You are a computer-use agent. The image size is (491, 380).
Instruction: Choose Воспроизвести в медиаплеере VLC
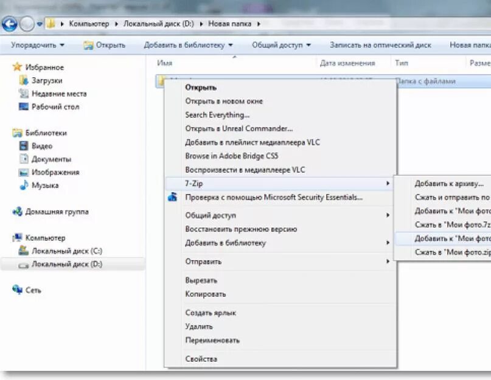280,170
